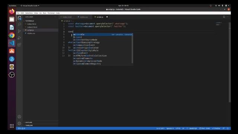Open the Manage gear icon
The image size is (238, 134).
click(19, 123)
